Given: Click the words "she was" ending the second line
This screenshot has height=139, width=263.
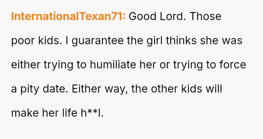Looking at the screenshot, I should click(221, 41).
